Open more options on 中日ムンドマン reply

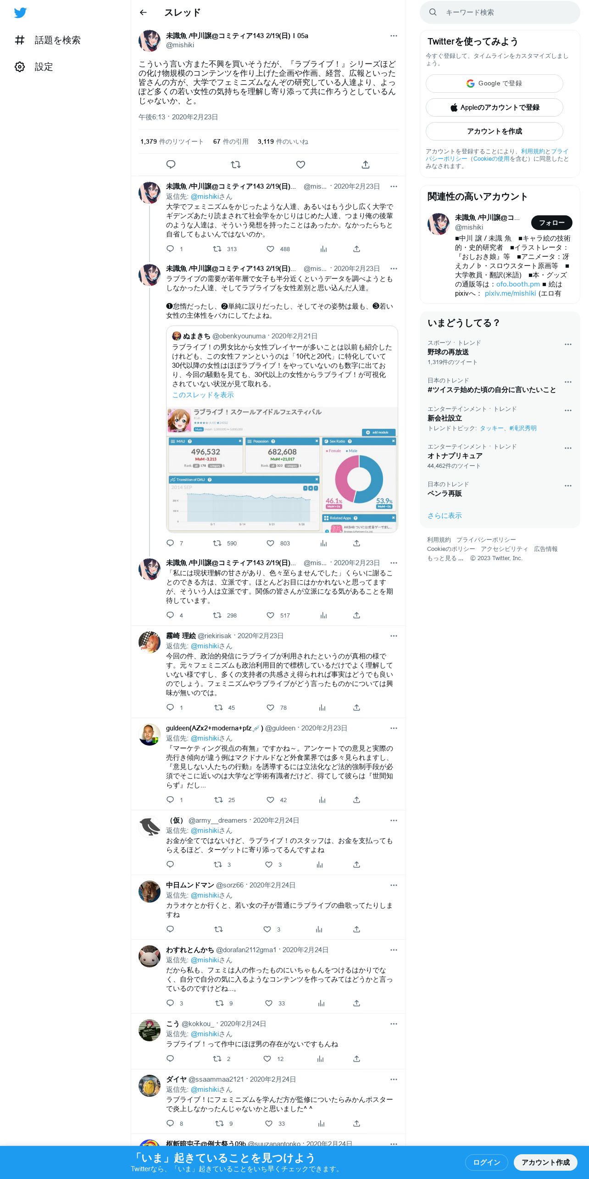click(x=394, y=885)
